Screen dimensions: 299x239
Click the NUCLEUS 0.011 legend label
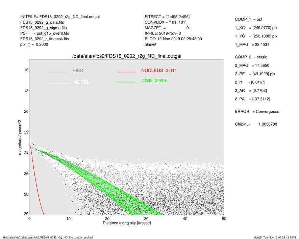click(x=159, y=71)
